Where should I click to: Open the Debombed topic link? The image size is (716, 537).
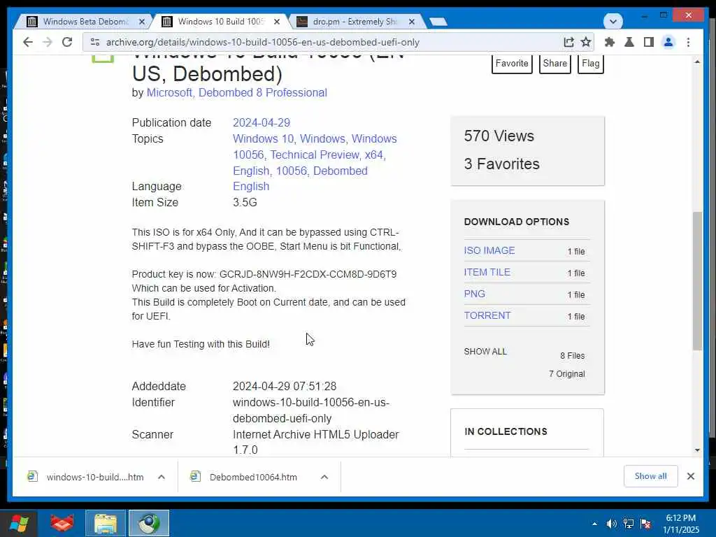click(x=341, y=171)
